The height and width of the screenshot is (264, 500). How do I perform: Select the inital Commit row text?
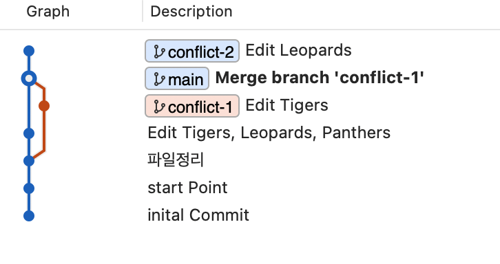[x=198, y=215]
